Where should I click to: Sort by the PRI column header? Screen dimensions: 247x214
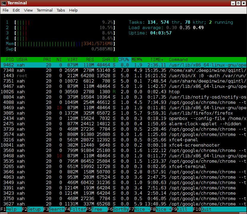tap(47, 60)
